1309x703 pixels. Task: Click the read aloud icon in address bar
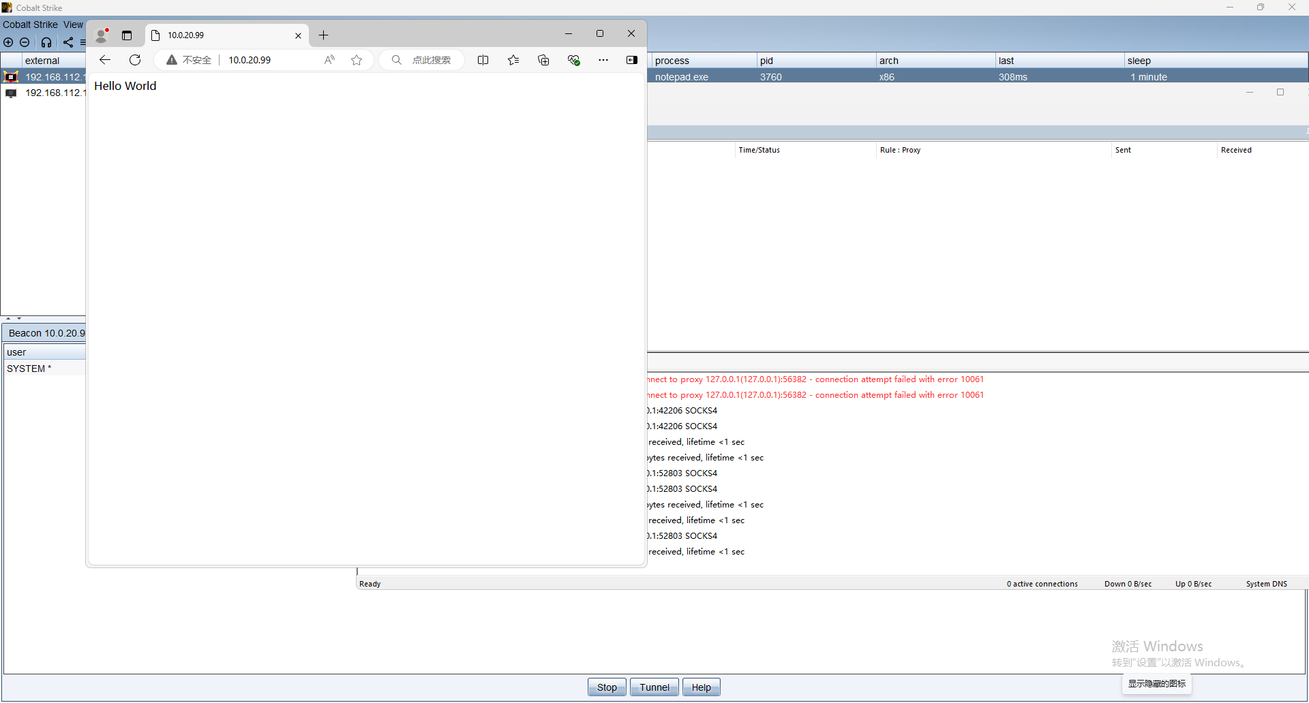[x=330, y=60]
